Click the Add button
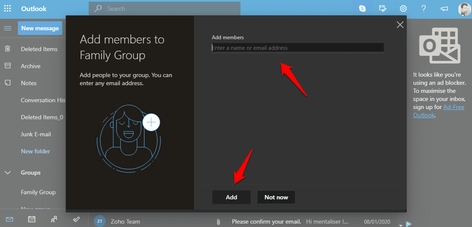Image resolution: width=472 pixels, height=227 pixels. (x=232, y=197)
